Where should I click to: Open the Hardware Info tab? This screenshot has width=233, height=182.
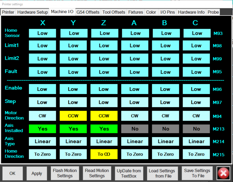coord(191,12)
